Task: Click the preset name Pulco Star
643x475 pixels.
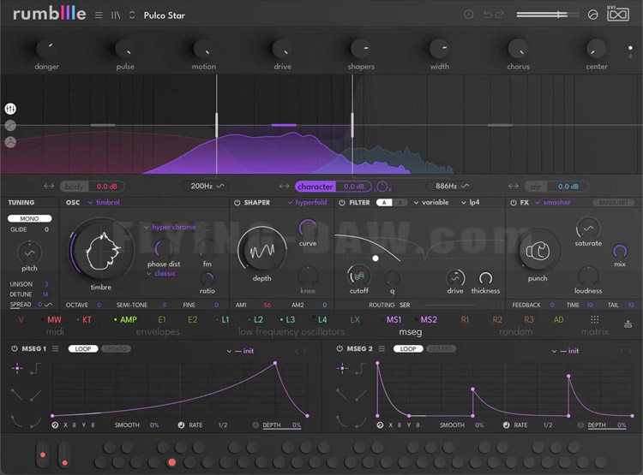Action: click(x=165, y=15)
